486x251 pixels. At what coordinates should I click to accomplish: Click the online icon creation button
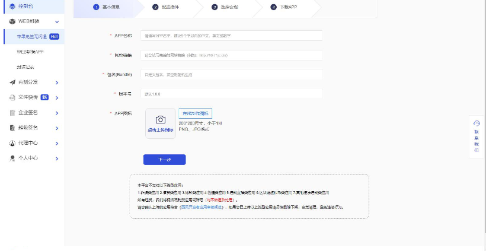(x=195, y=113)
